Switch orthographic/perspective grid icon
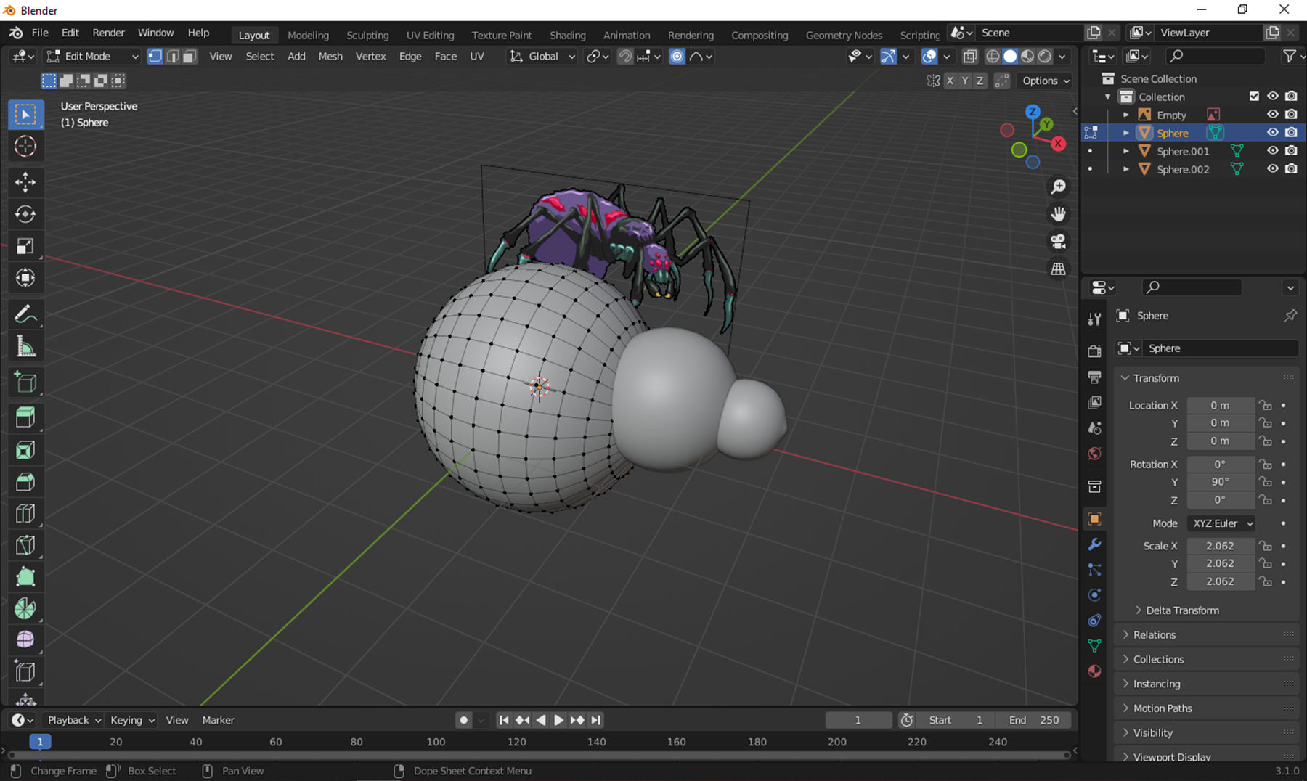Viewport: 1307px width, 781px height. pyautogui.click(x=1059, y=269)
